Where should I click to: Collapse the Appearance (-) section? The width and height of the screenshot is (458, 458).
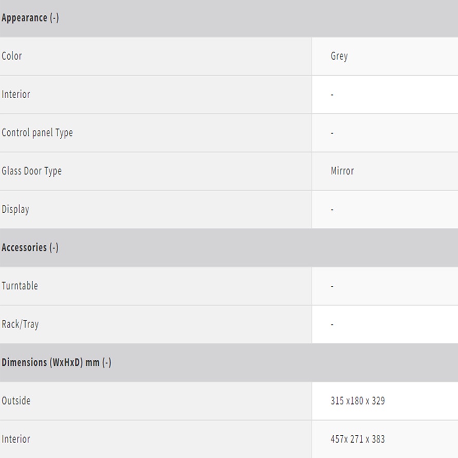(x=30, y=18)
